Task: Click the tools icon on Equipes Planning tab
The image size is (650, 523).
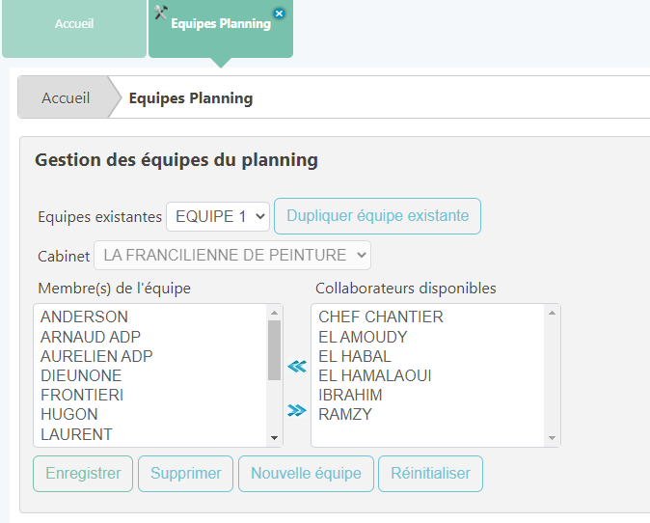Action: 161,13
